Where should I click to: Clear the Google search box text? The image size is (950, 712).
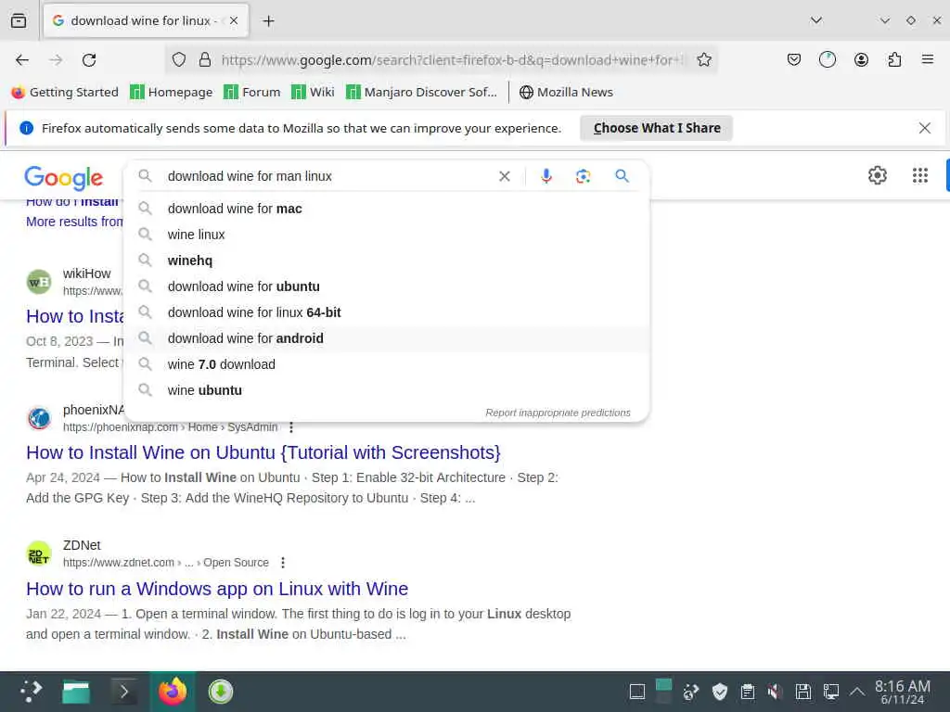point(504,176)
